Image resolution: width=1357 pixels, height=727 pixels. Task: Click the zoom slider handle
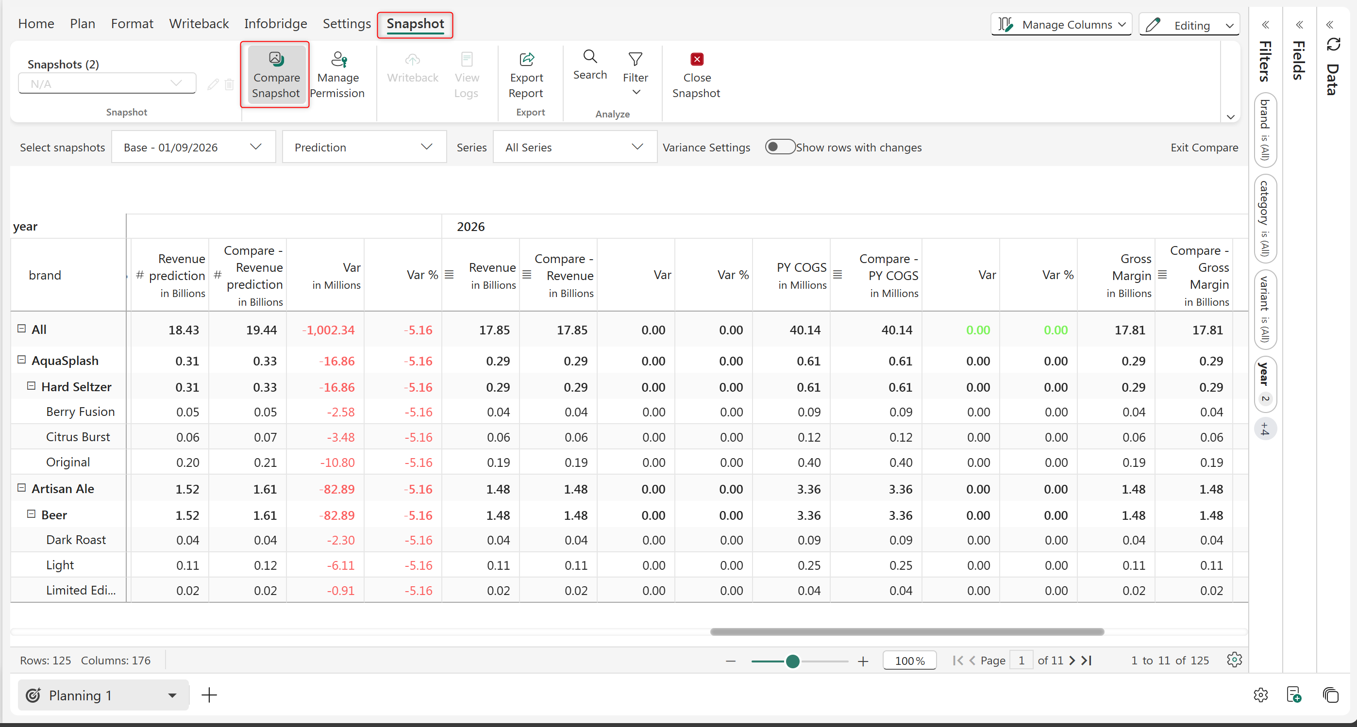[792, 661]
